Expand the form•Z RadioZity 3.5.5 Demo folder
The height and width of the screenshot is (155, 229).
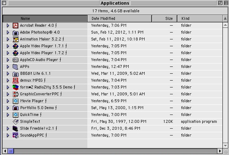(8, 87)
